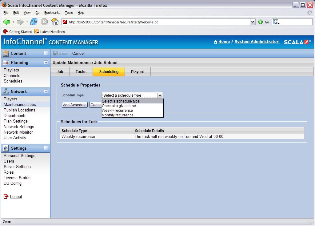
Task: Click the Planning section calendar icon
Action: pos(6,63)
